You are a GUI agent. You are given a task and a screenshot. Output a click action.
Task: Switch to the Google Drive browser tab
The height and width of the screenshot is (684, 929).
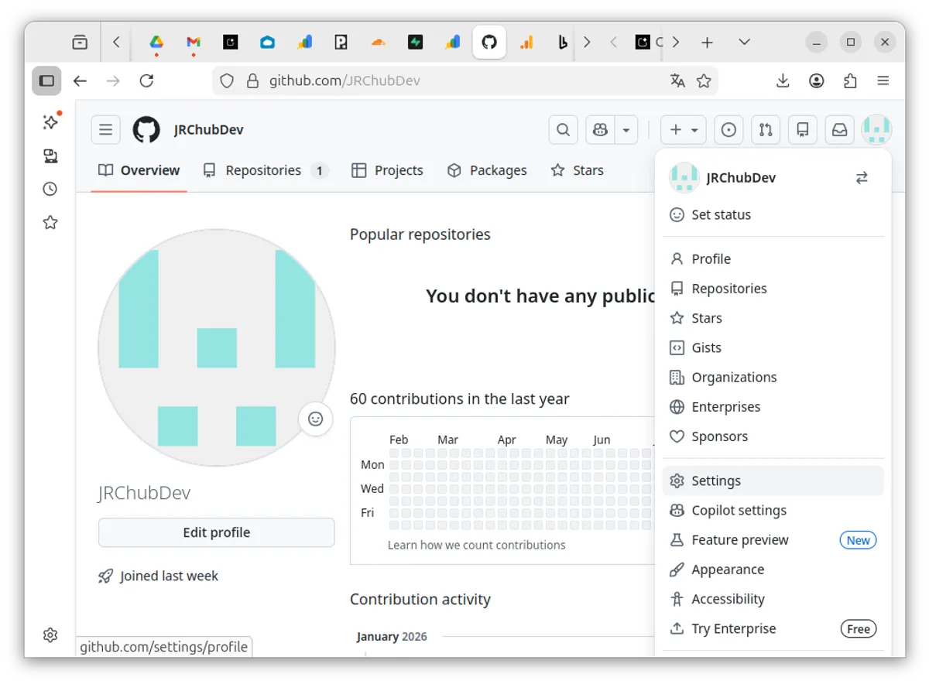pyautogui.click(x=156, y=43)
